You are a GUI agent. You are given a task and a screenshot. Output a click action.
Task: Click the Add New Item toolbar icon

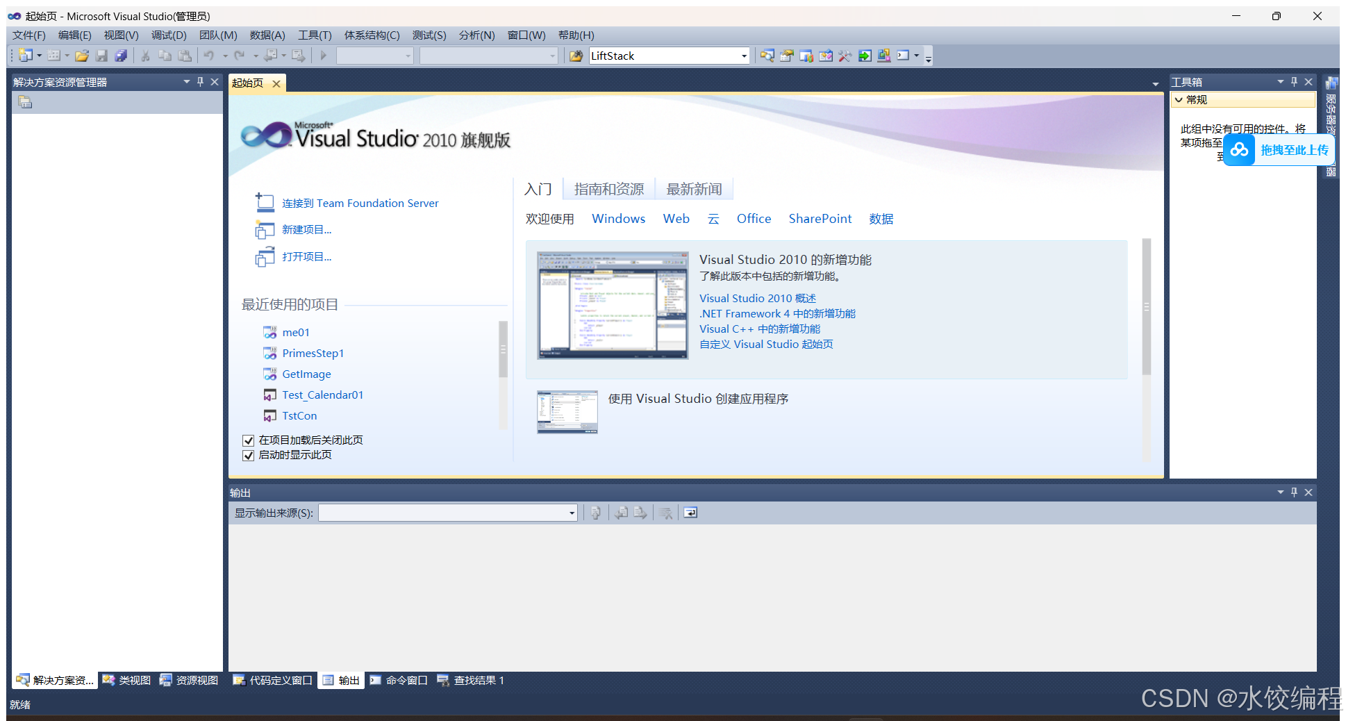pos(53,56)
